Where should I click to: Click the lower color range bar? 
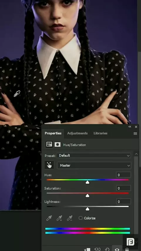click(88, 233)
